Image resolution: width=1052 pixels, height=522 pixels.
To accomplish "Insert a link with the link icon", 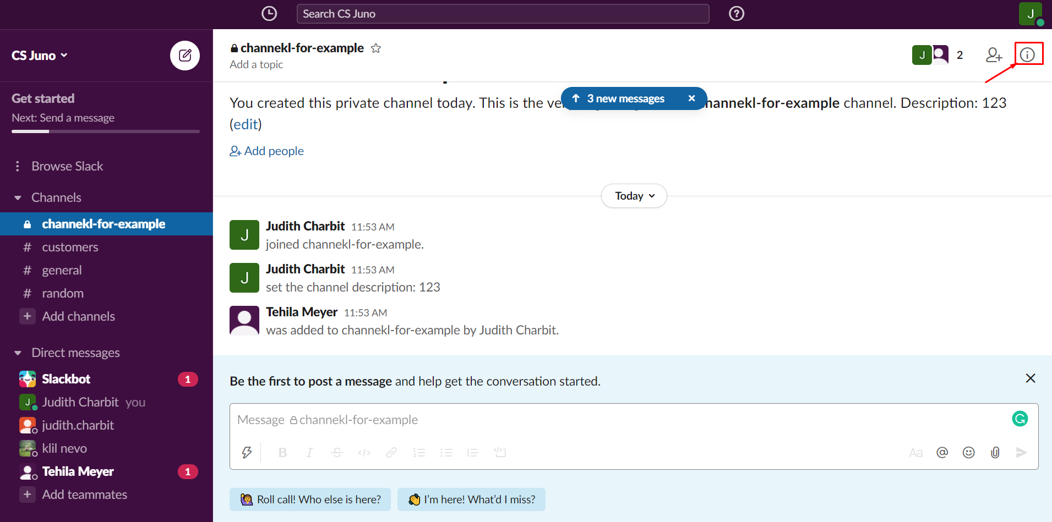I will (x=391, y=452).
